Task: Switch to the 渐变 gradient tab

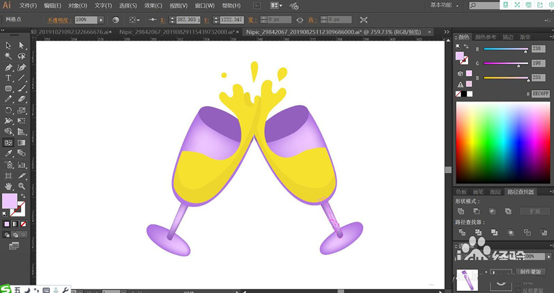Action: 524,37
